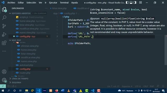Screen dimensions: 167x93
Task: Show additional activity bar views (ellipsis)
Action: [x=4, y=51]
